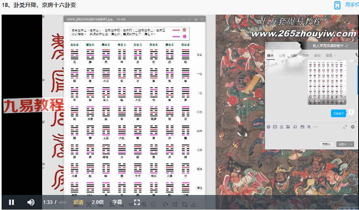Click the magenta 应 legend label
Screen dimensions: 359x210
(x=184, y=37)
